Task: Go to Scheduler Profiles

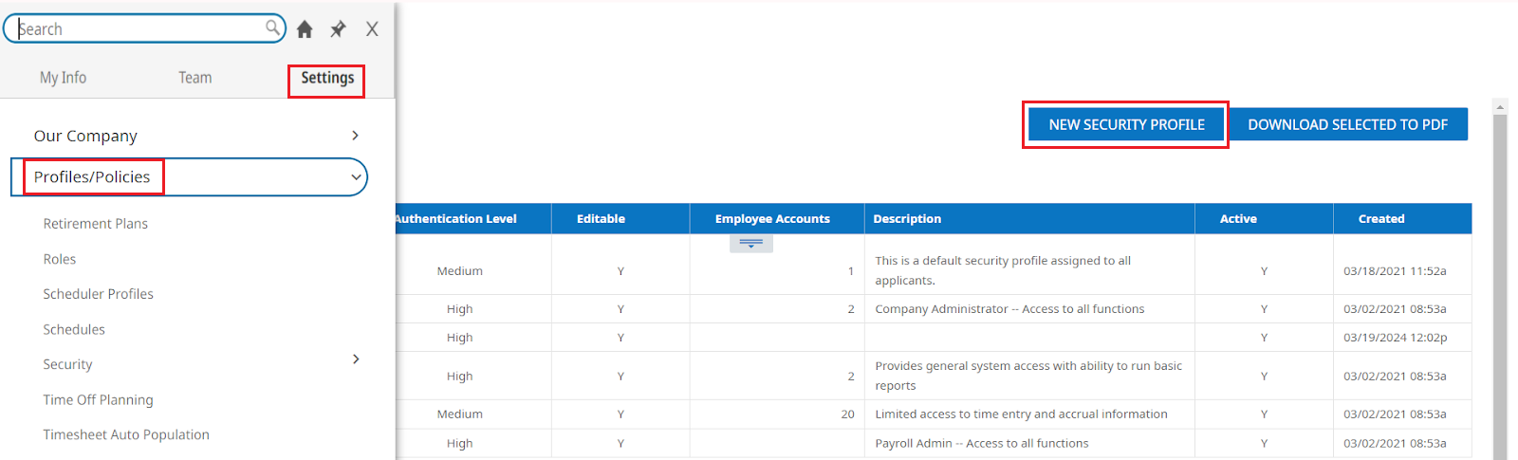Action: (98, 294)
